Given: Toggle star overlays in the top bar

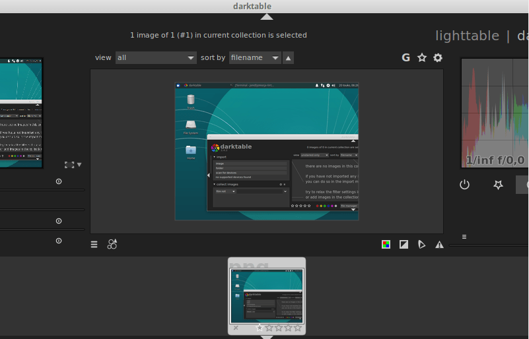Looking at the screenshot, I should pyautogui.click(x=422, y=58).
